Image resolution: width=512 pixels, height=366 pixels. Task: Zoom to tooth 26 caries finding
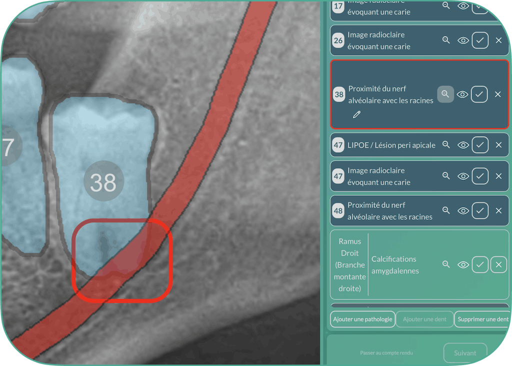[x=446, y=40]
